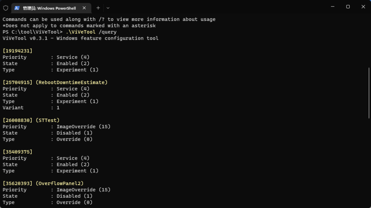Click the feature ID [19194231]

coord(18,51)
